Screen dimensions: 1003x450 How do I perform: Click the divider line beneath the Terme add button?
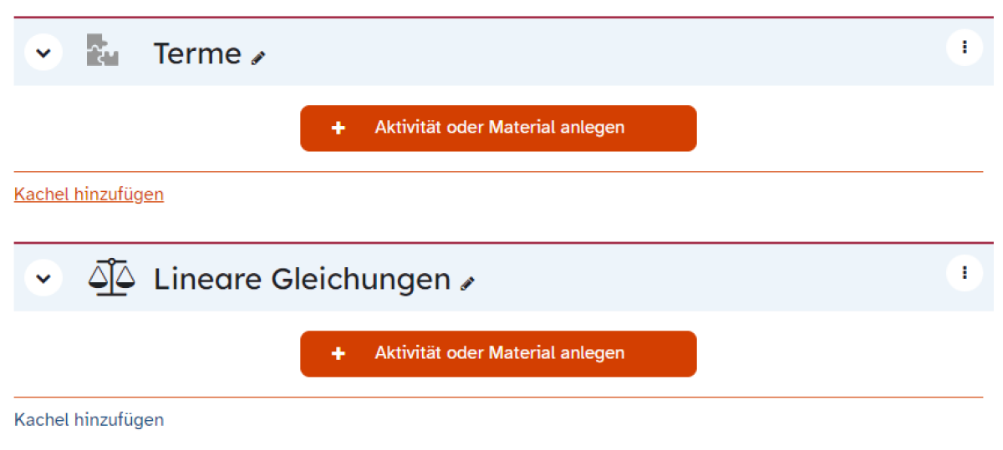click(x=498, y=172)
